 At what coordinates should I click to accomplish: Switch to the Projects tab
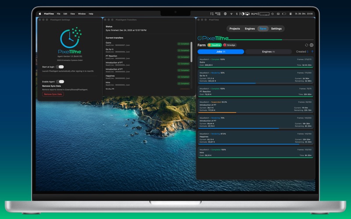click(235, 28)
